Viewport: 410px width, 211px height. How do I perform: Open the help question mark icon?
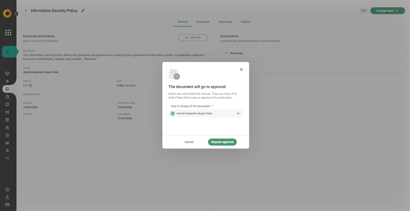click(7, 190)
